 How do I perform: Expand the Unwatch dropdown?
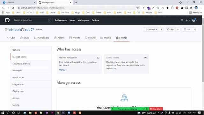151,30
